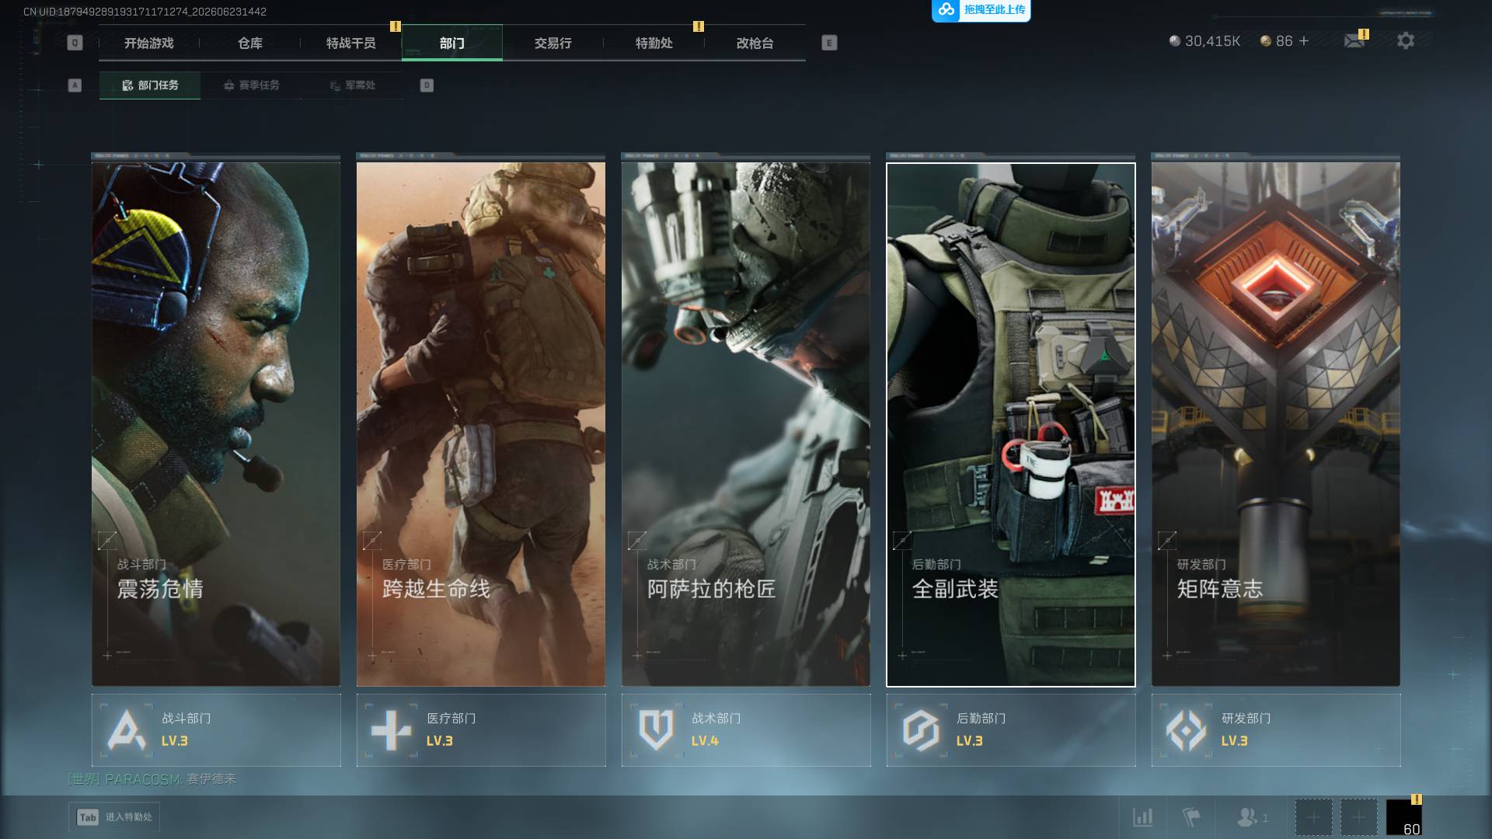Switch to the 仓库 tab
Image resolution: width=1492 pixels, height=839 pixels.
coord(250,43)
